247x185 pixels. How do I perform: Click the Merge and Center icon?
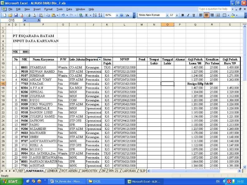pyautogui.click(x=218, y=15)
